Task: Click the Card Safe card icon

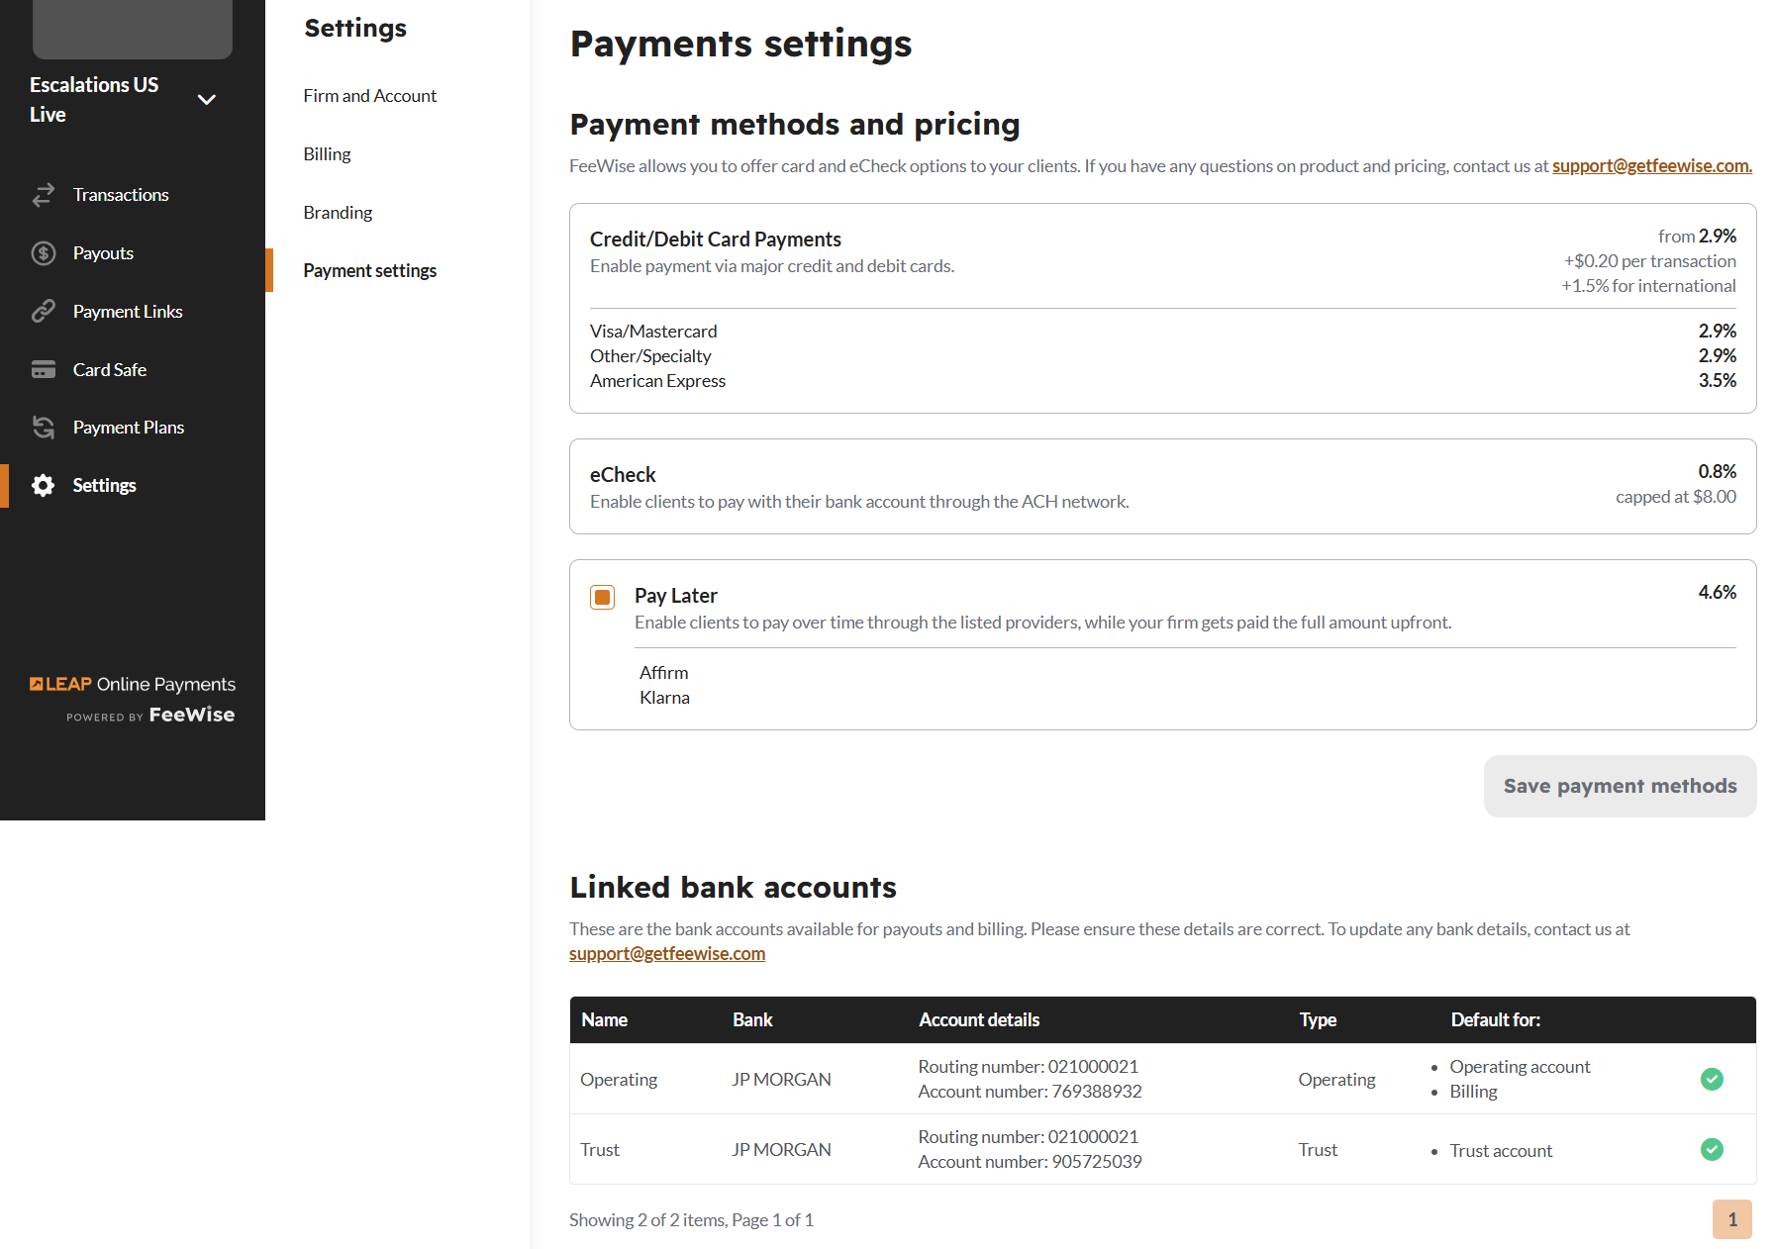Action: 44,370
